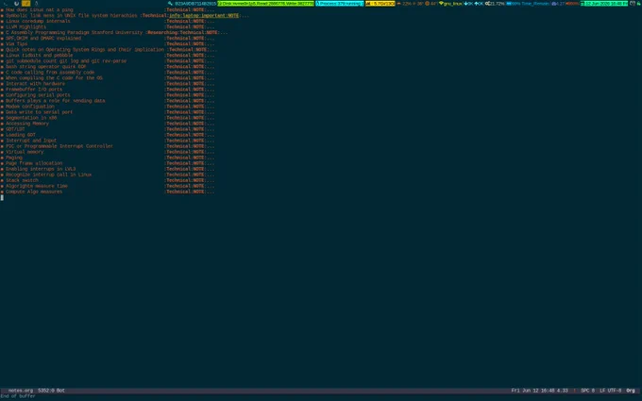This screenshot has width=642, height=401.
Task: Click the battery "Time_Remain" indicator
Action: point(528,3)
